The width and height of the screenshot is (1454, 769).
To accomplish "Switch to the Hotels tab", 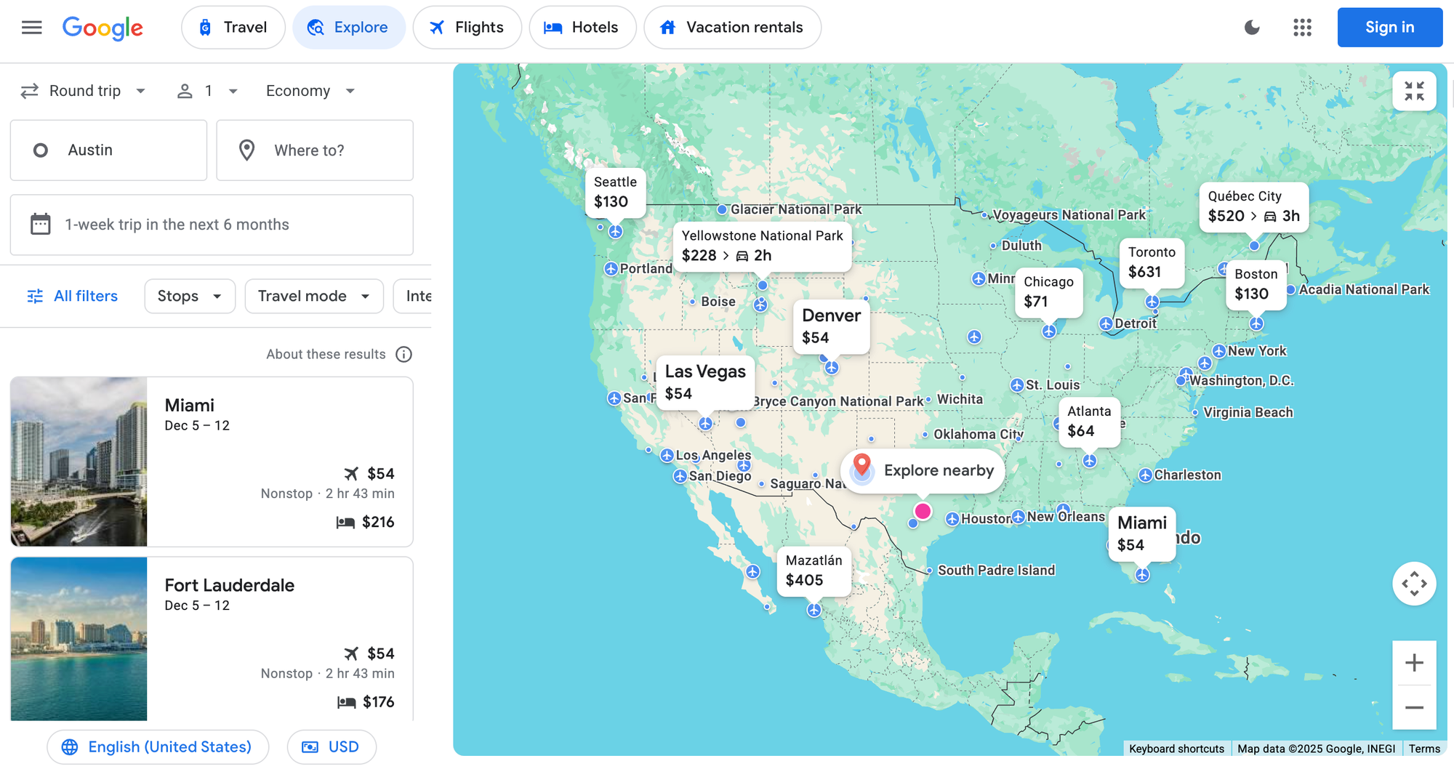I will coord(582,28).
